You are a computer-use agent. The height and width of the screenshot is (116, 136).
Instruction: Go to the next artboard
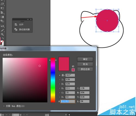(24, 115)
